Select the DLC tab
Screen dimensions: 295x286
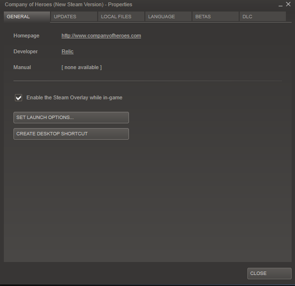click(x=263, y=17)
